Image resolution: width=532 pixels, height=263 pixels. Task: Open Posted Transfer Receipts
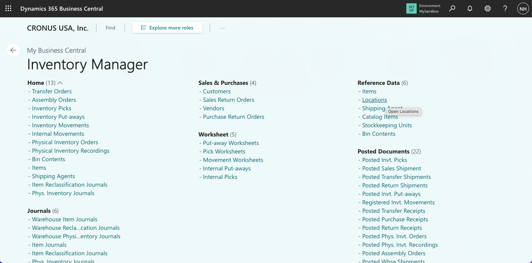(x=394, y=211)
